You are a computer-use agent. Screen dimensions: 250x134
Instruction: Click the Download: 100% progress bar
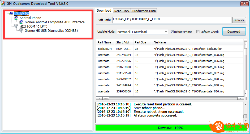pos(171,128)
